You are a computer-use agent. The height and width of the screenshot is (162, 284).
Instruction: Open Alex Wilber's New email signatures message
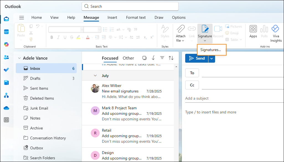pos(128,92)
